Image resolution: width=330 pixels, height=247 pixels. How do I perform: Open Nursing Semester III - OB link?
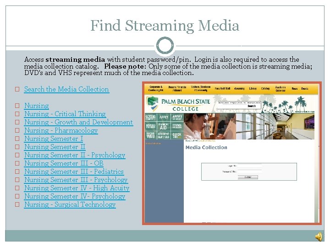(64, 163)
